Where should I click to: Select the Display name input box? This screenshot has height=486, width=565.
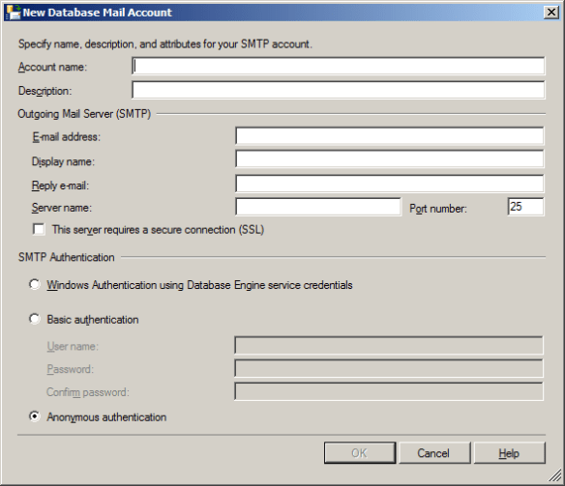click(x=390, y=159)
